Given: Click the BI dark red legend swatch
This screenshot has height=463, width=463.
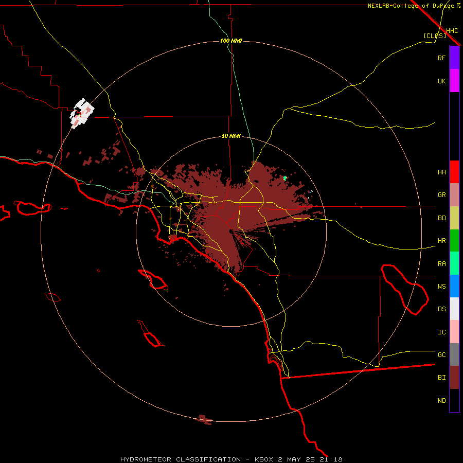Looking at the screenshot, I should point(454,378).
